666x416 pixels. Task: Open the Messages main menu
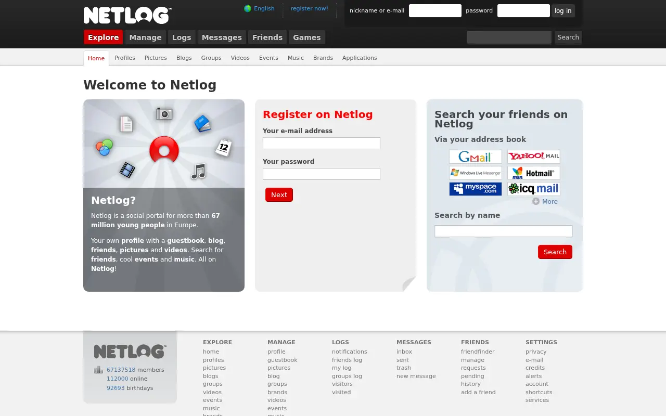click(x=222, y=37)
